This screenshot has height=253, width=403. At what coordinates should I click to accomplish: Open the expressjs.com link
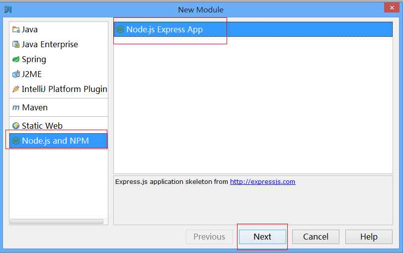point(262,182)
